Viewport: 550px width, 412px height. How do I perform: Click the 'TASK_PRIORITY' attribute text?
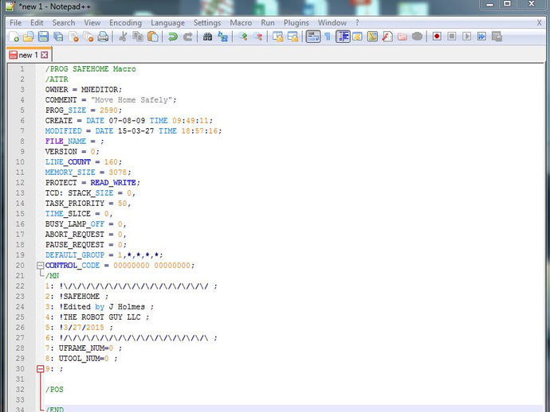75,204
